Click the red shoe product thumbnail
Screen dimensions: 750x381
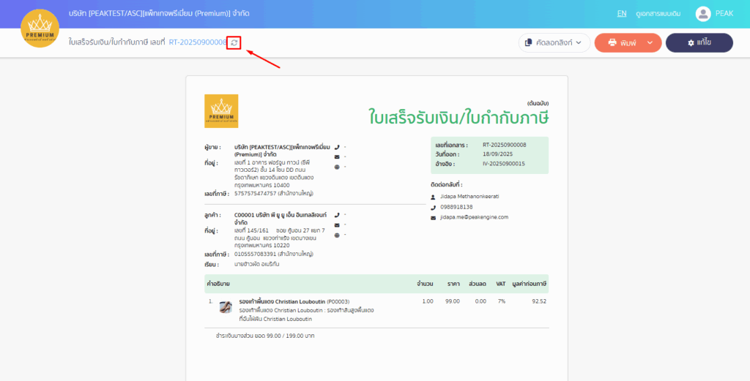(x=226, y=306)
